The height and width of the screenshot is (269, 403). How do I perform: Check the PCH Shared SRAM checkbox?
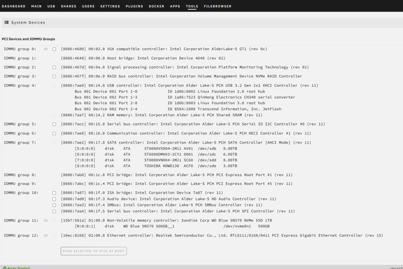pyautogui.click(x=54, y=115)
